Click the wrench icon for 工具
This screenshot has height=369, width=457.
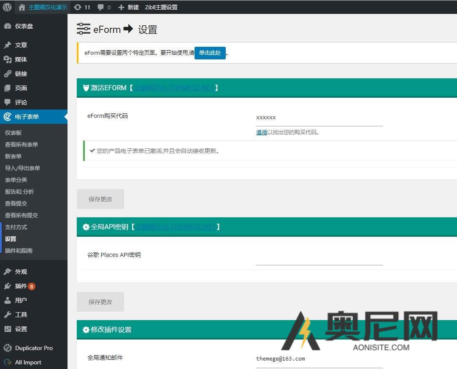point(8,315)
